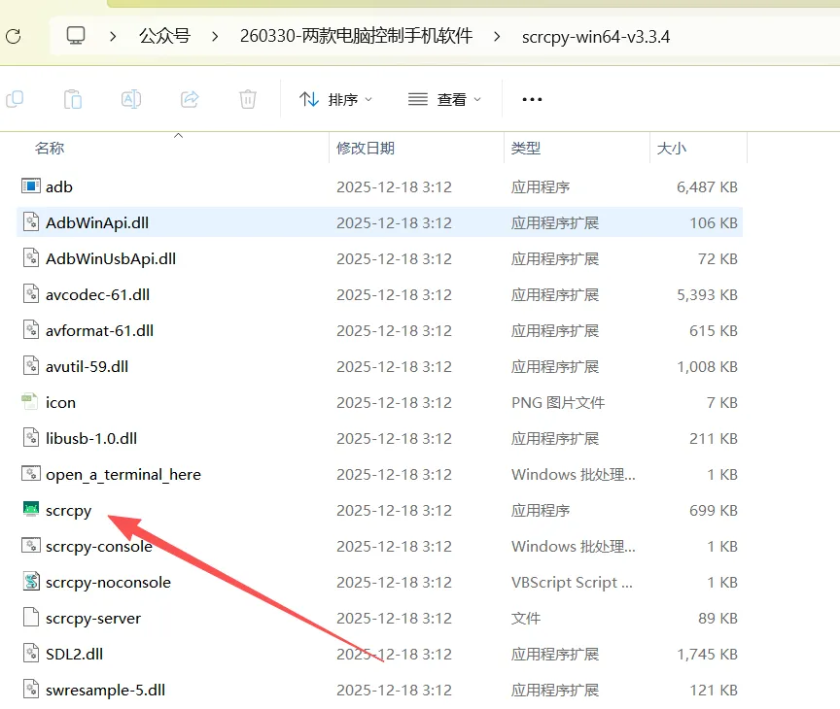This screenshot has width=840, height=709.
Task: Expand chevron before scrcpy-win64-v3.3.4 breadcrumb
Action: 497,36
